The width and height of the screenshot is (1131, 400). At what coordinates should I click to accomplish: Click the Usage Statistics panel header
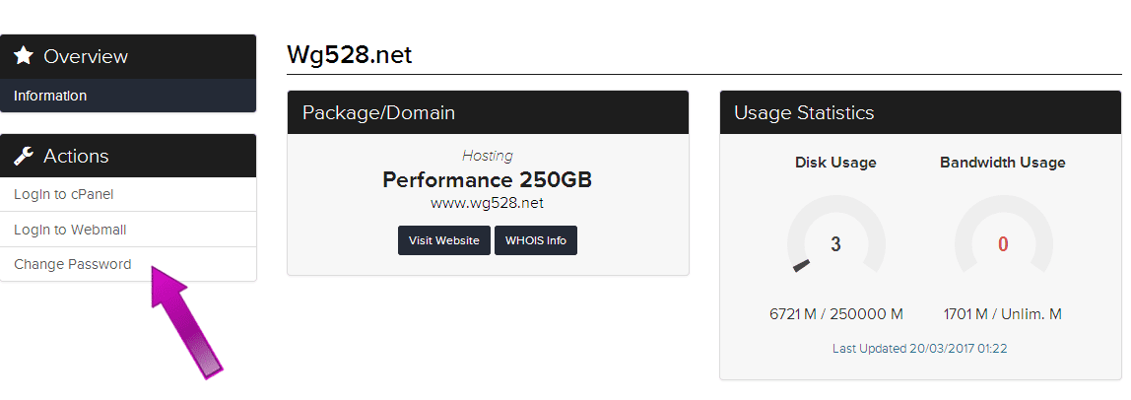920,112
